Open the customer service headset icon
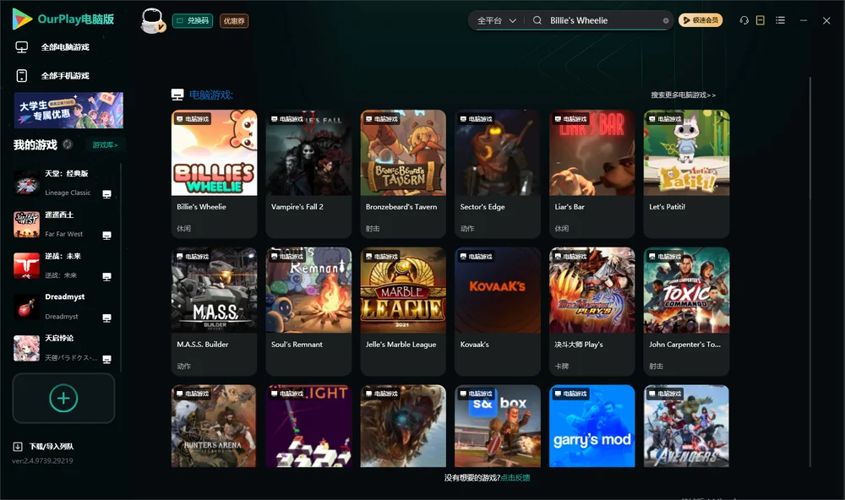Screen dimensions: 845x500 744,20
